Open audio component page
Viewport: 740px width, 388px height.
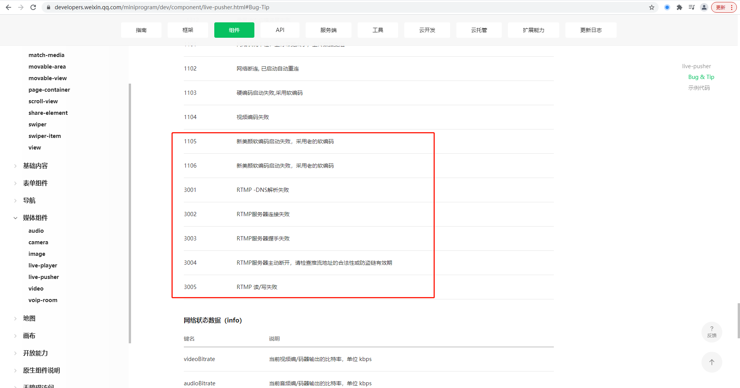point(36,231)
